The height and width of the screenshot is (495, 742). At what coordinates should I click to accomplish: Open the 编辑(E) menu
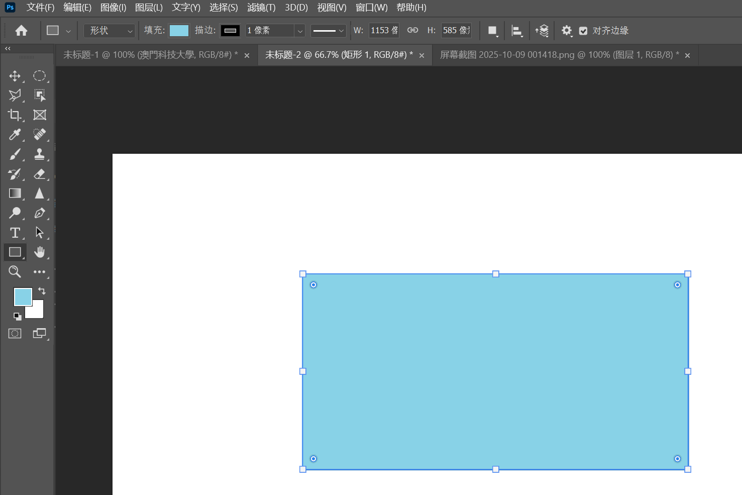(77, 8)
